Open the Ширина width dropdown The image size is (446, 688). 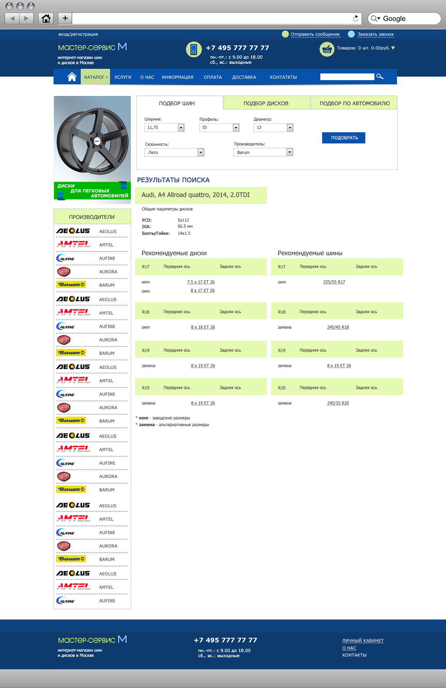pyautogui.click(x=165, y=127)
